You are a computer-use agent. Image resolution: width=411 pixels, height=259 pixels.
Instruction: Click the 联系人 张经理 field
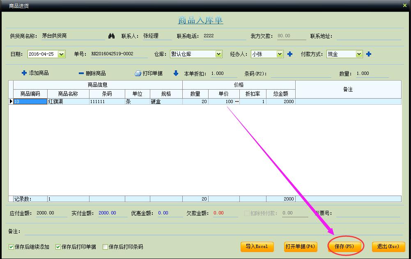[x=157, y=36]
